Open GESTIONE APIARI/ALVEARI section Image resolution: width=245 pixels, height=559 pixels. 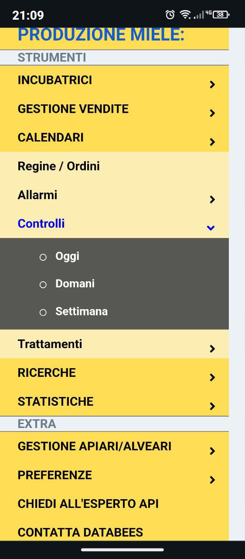(x=114, y=446)
